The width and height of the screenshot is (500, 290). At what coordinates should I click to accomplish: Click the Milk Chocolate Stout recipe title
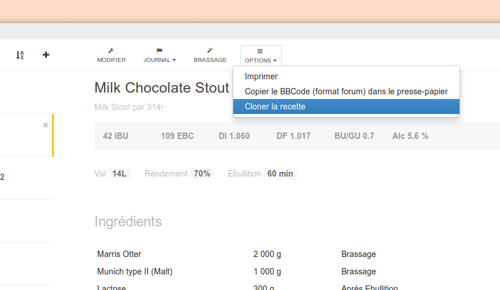point(162,88)
